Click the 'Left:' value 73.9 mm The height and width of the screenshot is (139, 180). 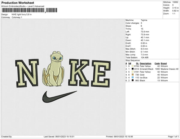[x=145, y=32]
